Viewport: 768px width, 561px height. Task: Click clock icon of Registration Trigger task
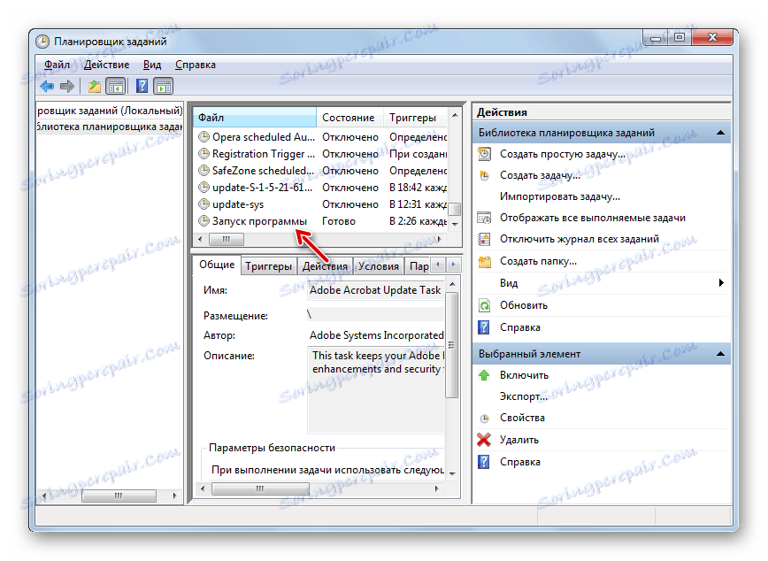coord(204,154)
